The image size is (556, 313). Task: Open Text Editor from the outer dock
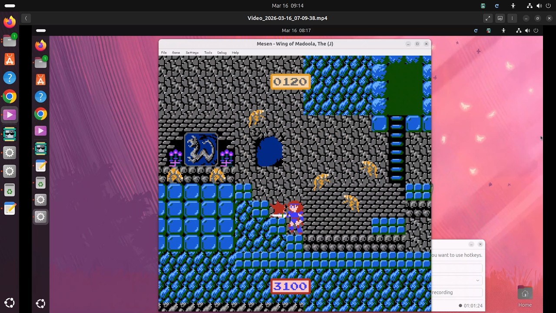tap(10, 209)
